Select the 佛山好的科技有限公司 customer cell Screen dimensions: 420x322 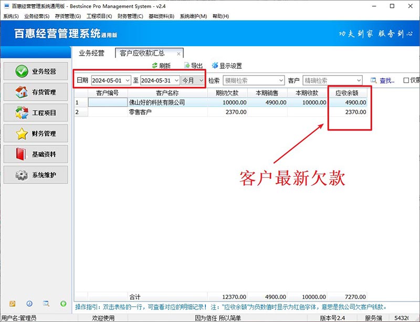[167, 102]
